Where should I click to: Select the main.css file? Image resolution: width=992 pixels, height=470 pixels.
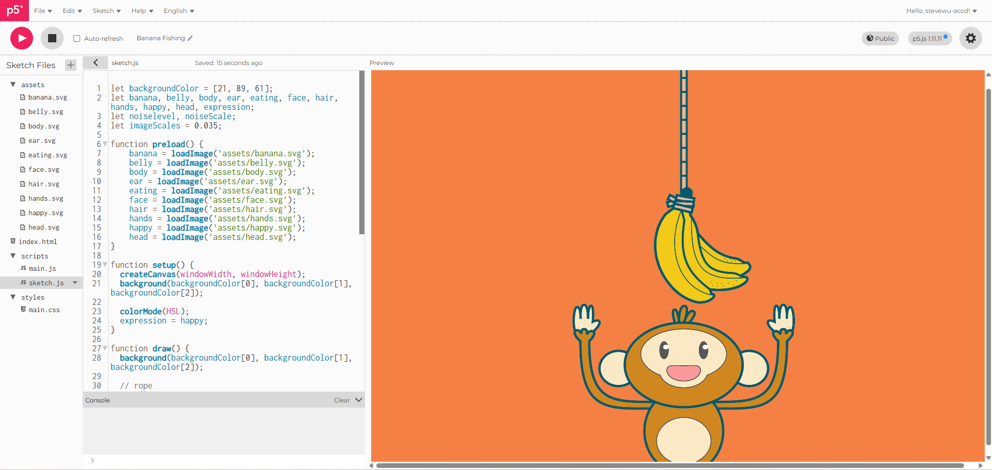44,310
